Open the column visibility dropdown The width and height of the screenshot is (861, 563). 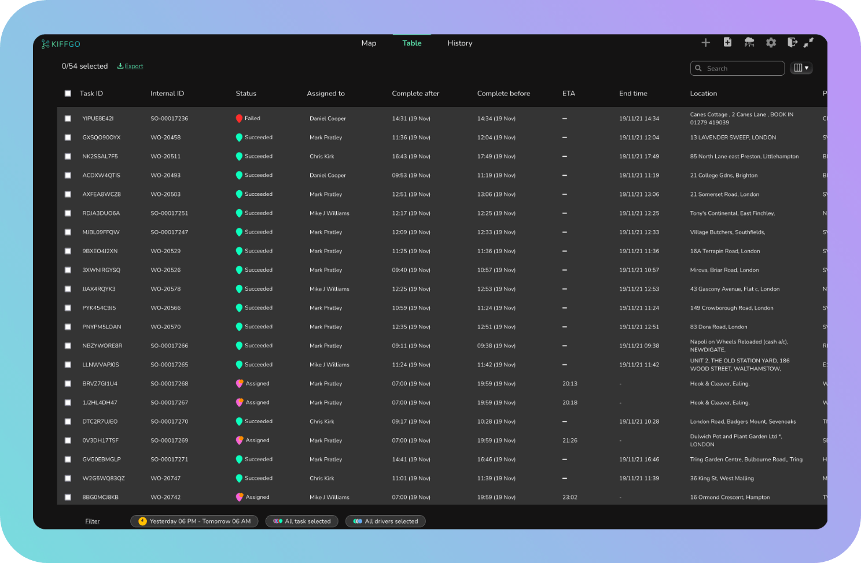coord(801,68)
